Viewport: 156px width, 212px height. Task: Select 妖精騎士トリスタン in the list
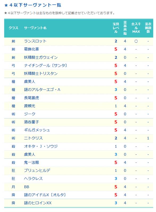(x=41, y=73)
